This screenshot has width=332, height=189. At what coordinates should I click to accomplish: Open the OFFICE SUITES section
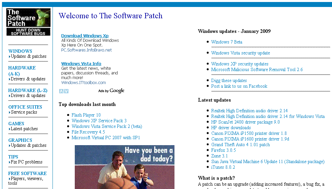click(25, 107)
